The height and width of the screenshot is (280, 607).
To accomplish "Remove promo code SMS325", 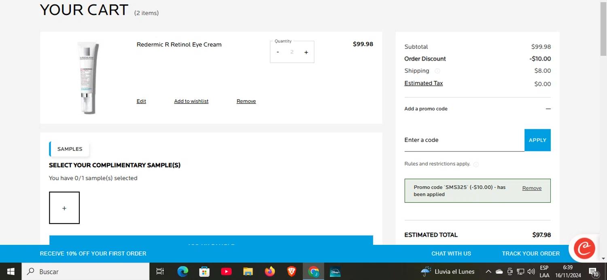I will pyautogui.click(x=532, y=188).
